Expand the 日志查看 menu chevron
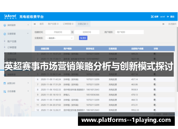Viewport: 178px width, 129px height. coord(28,91)
